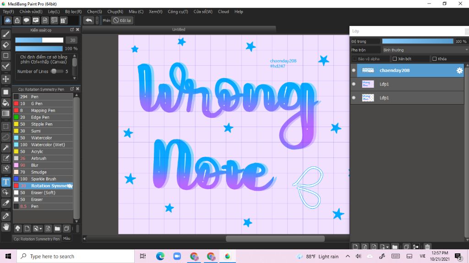Screen dimensions: 469x263
Task: Close the Kiểm soát cọ panel
Action: (x=77, y=30)
